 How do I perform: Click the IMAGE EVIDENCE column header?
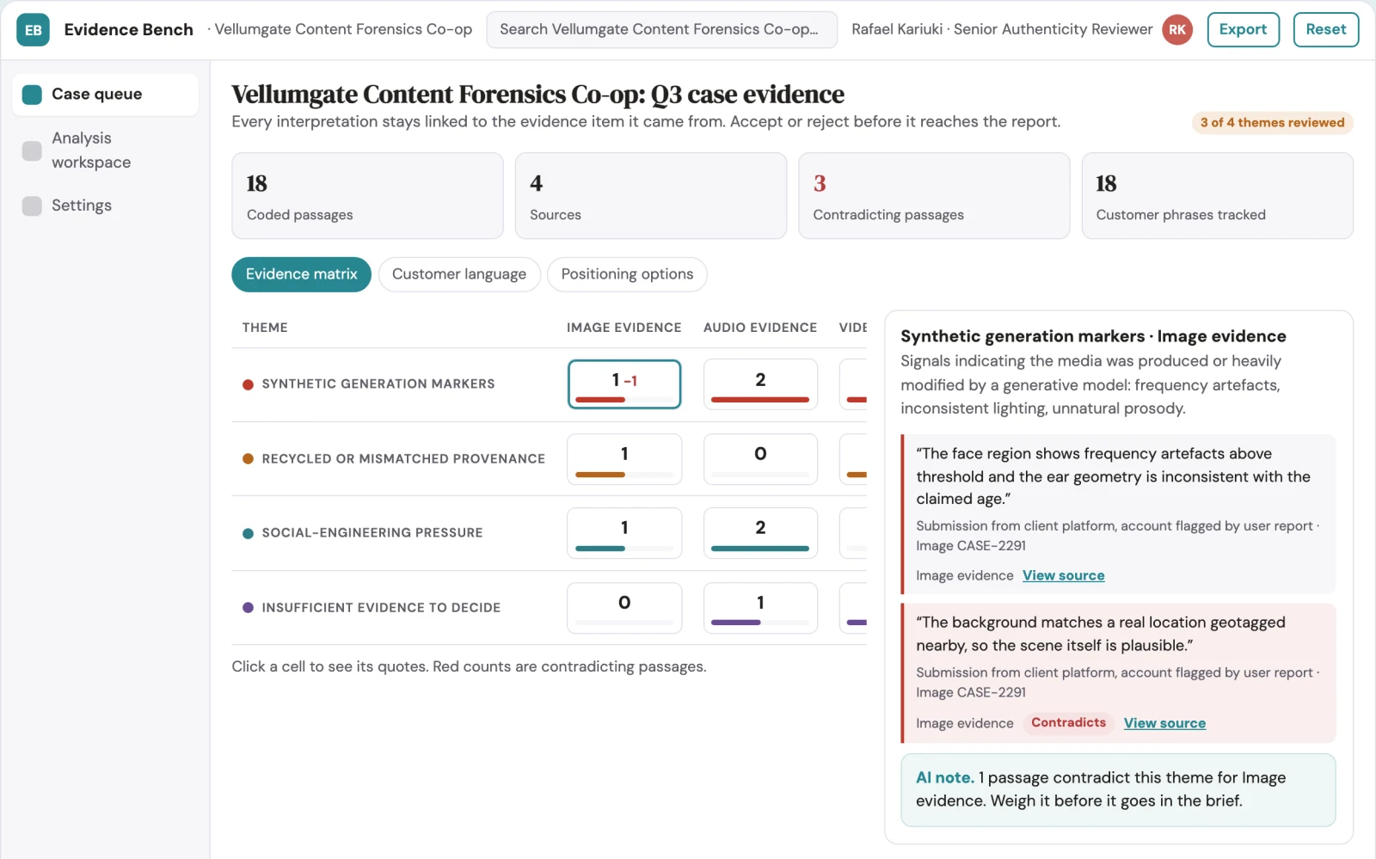point(623,328)
